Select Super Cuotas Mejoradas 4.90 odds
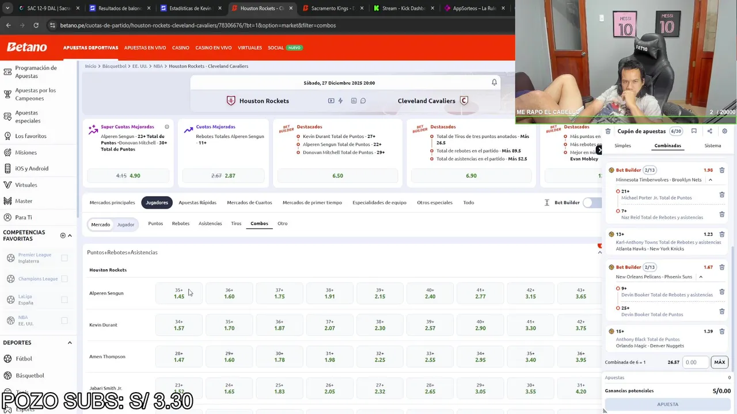The width and height of the screenshot is (737, 414). (128, 175)
